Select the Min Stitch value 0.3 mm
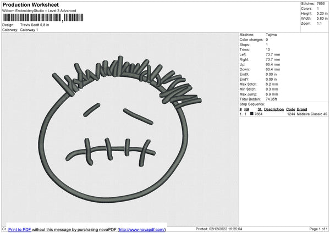The image size is (330, 233). click(x=272, y=89)
